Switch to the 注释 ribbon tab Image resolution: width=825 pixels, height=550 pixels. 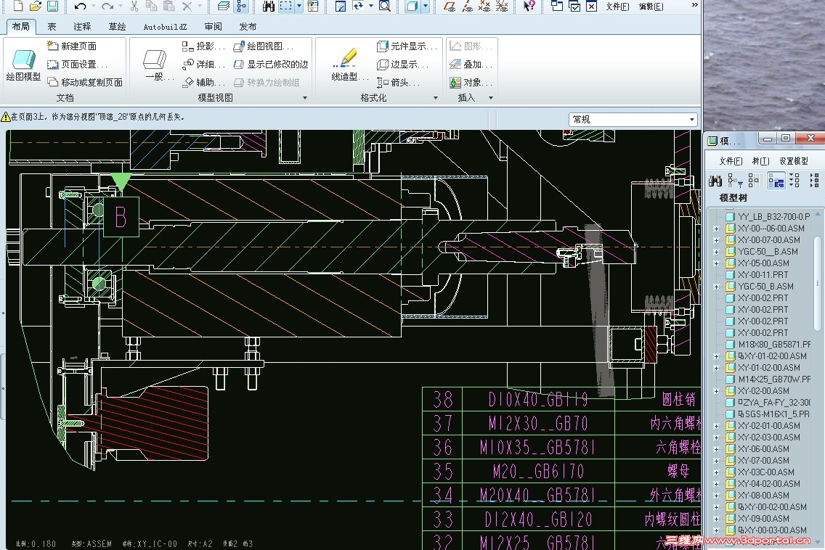[82, 27]
